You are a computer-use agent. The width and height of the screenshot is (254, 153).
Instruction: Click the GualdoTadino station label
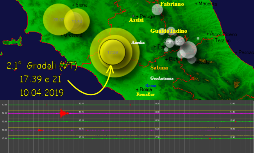[169, 31]
